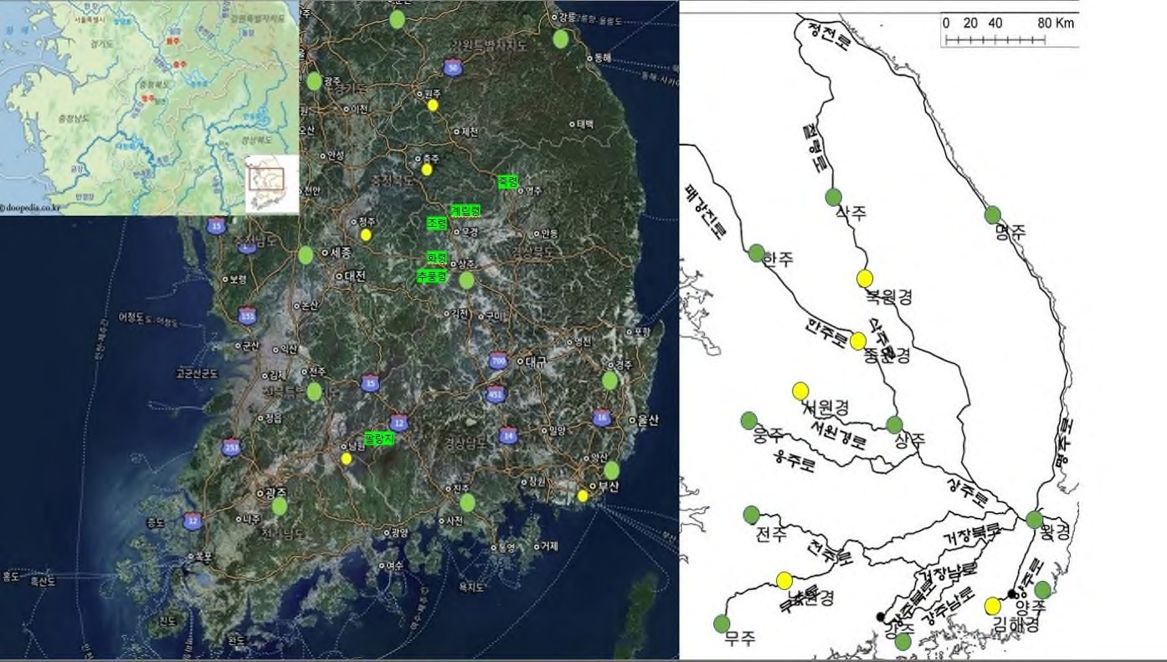Select the 무주 green dot on route map

click(722, 624)
